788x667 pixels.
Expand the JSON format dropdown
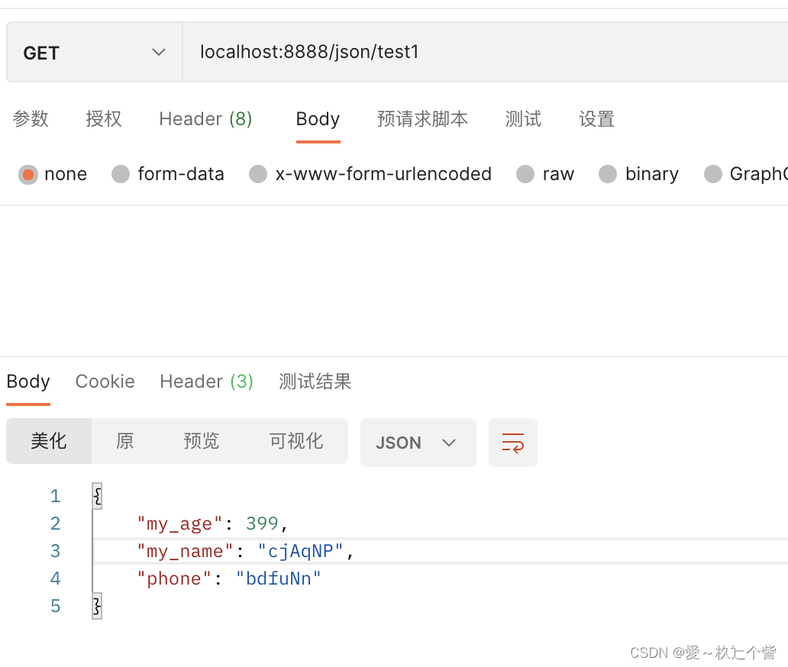point(418,443)
